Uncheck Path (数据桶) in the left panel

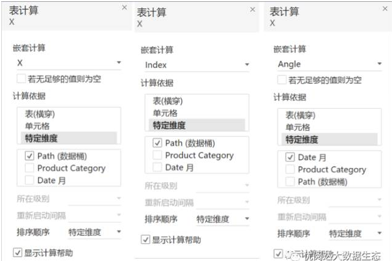pyautogui.click(x=29, y=156)
